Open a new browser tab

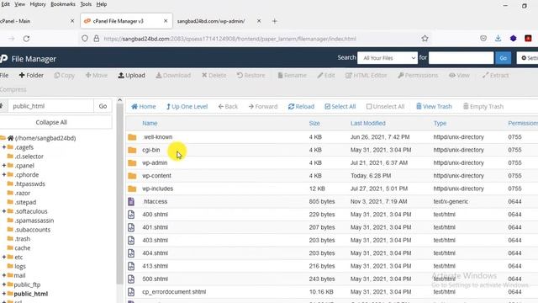point(275,21)
